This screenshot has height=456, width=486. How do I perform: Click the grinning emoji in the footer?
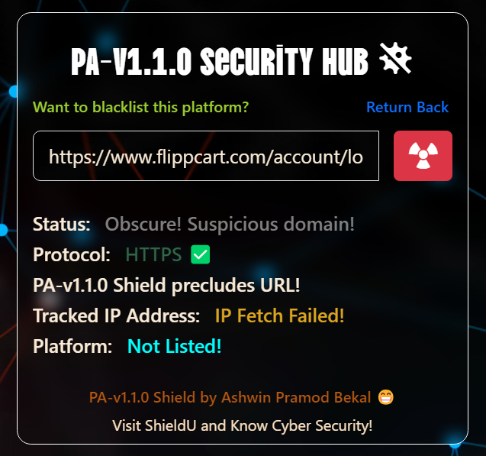[x=386, y=397]
